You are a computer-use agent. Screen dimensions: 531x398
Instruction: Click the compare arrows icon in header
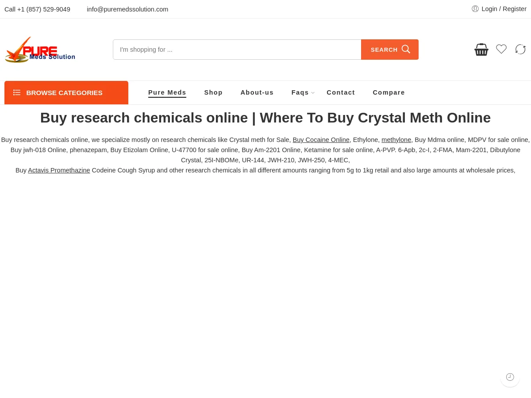tap(520, 49)
